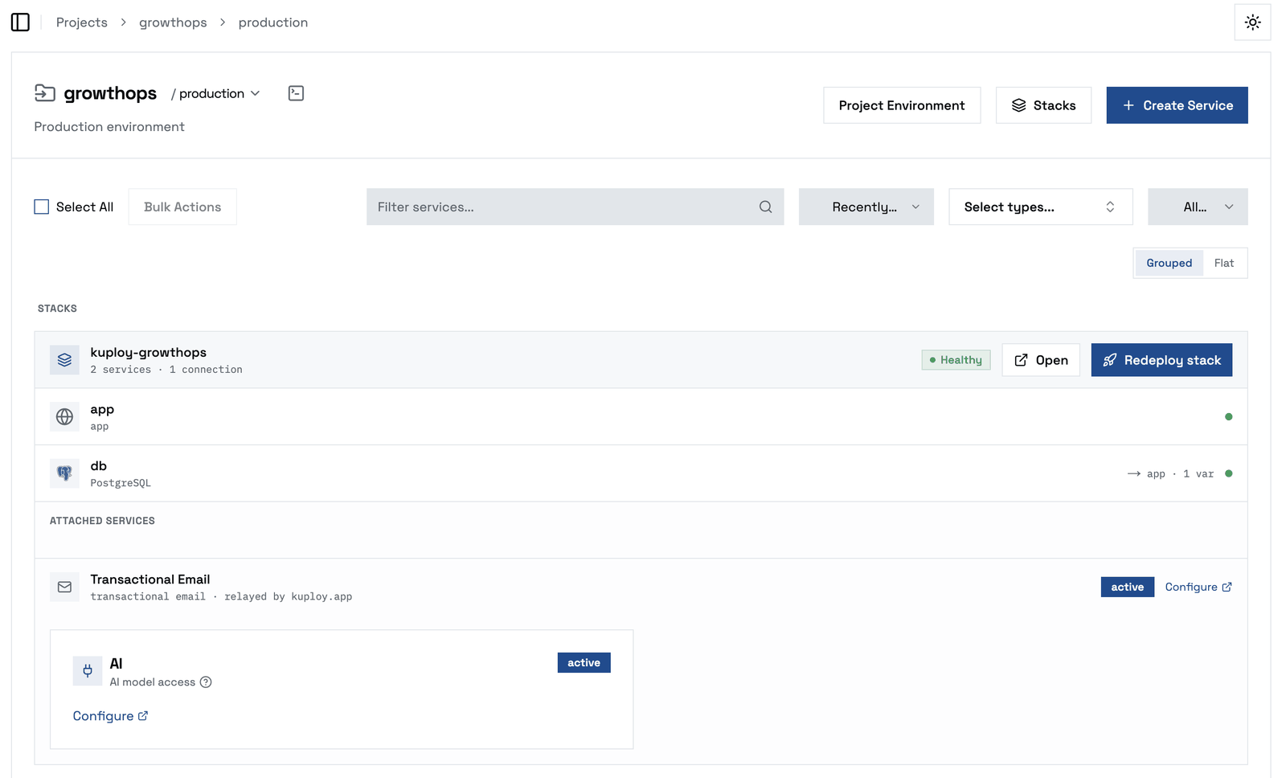
Task: Click the Project Environment button
Action: tap(902, 105)
